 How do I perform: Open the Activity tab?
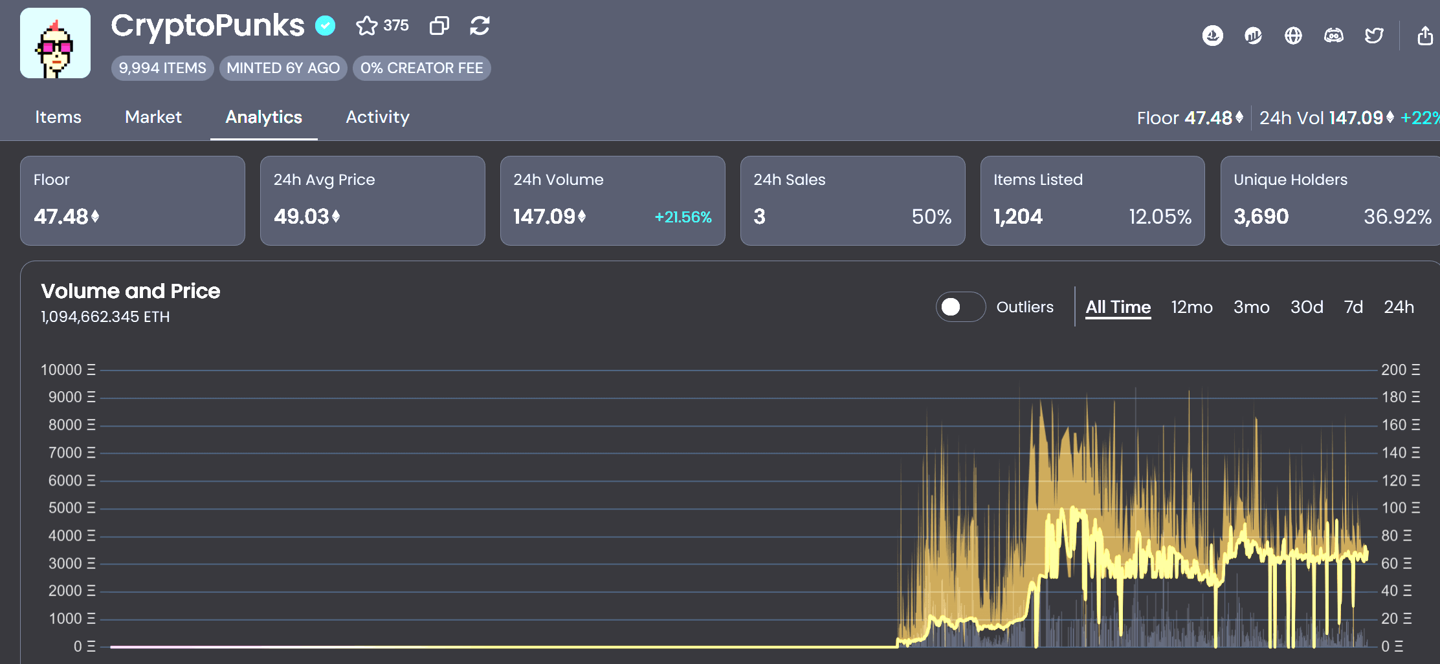pos(377,117)
